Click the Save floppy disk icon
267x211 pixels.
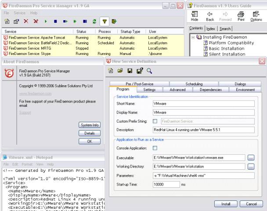click(x=130, y=71)
